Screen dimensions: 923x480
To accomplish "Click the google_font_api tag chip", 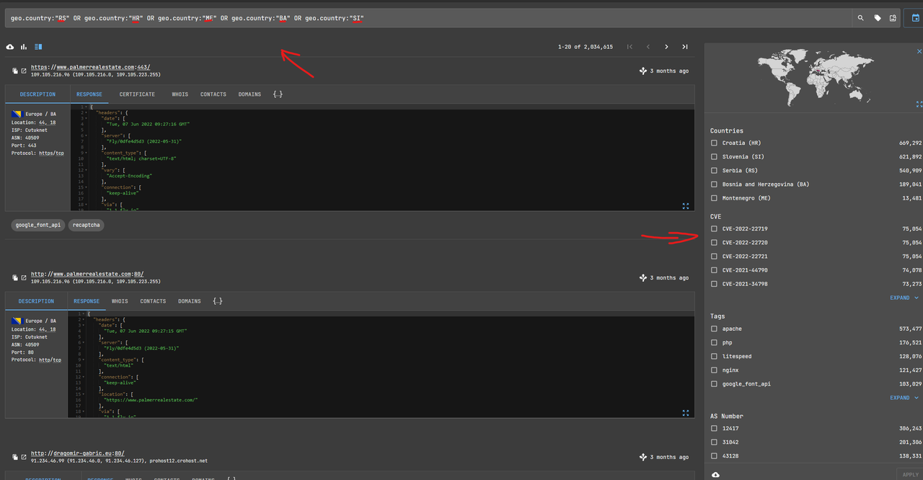I will (x=40, y=225).
